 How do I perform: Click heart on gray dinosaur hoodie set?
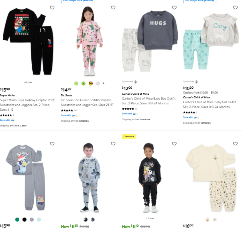click(x=113, y=144)
